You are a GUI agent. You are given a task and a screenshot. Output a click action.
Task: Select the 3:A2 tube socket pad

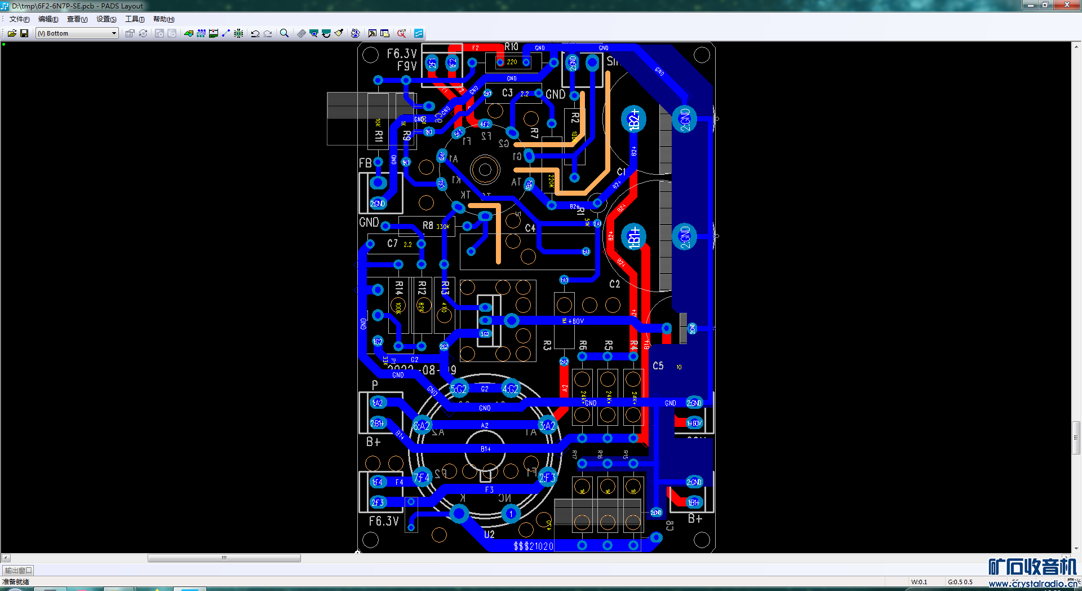(x=547, y=426)
